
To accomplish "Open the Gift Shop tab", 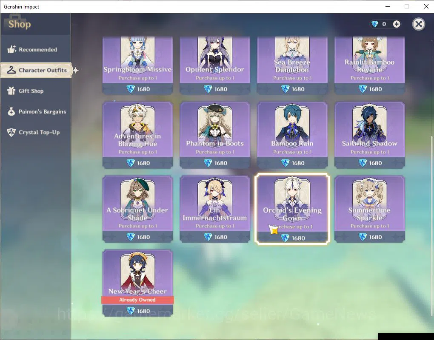I will 35,91.
